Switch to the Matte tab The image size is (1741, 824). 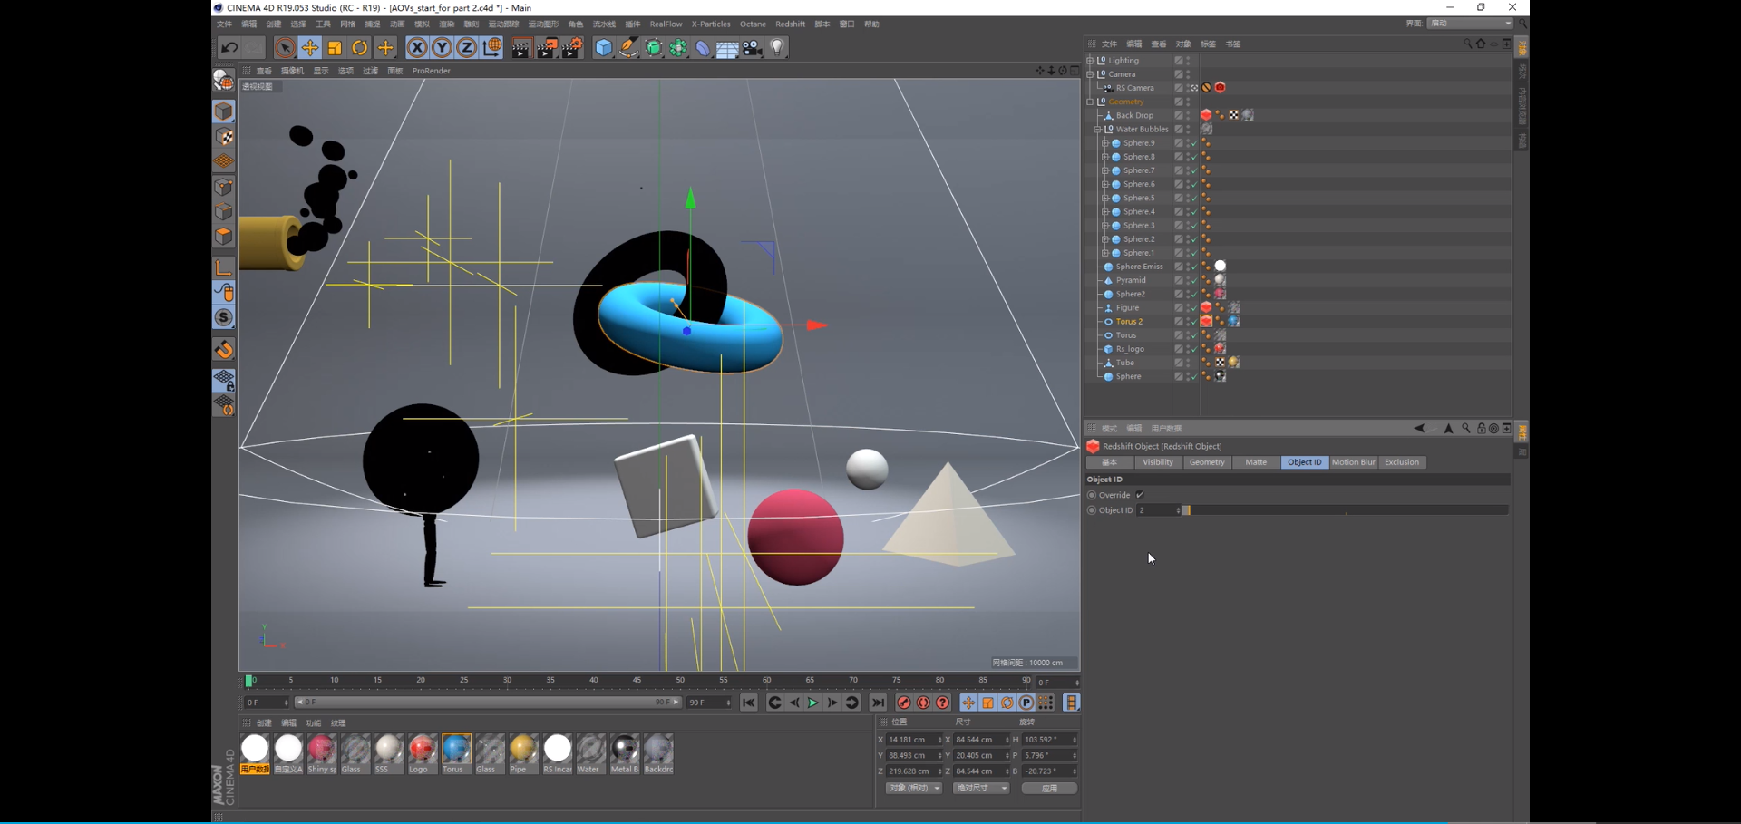coord(1256,462)
